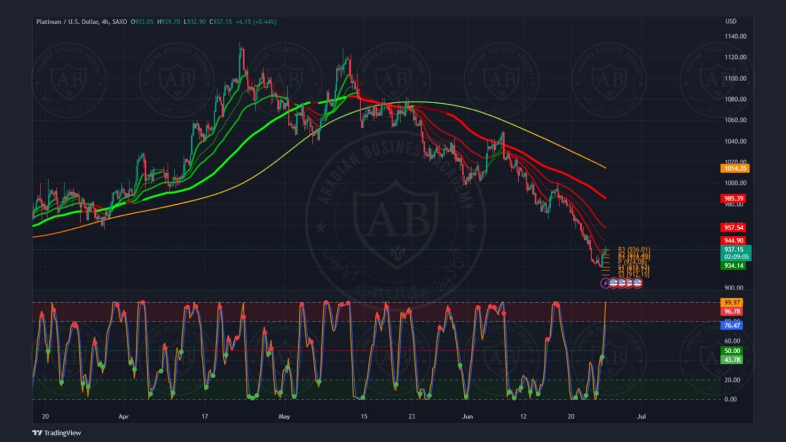Select the green 934.14 price label
This screenshot has width=786, height=442.
point(734,266)
